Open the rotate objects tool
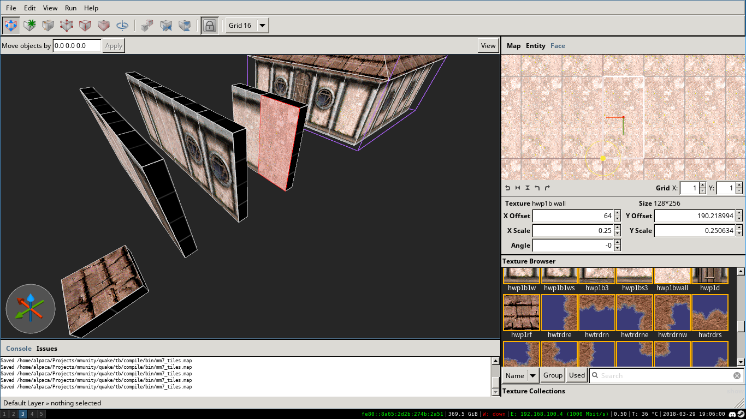Viewport: 746px width, 419px height. coord(122,25)
